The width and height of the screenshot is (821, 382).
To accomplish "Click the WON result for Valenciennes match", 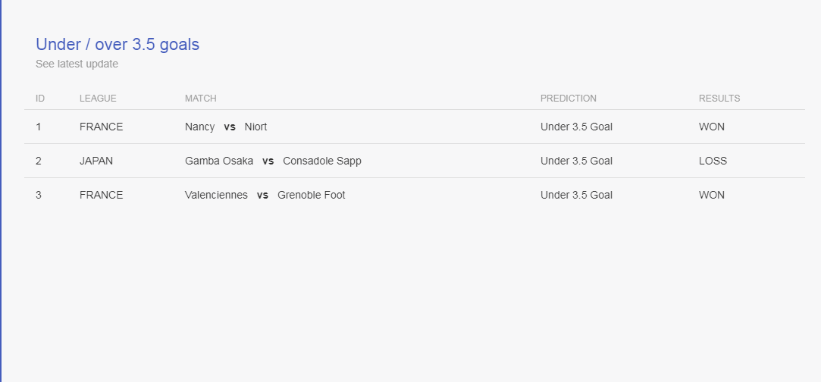I will coord(712,196).
